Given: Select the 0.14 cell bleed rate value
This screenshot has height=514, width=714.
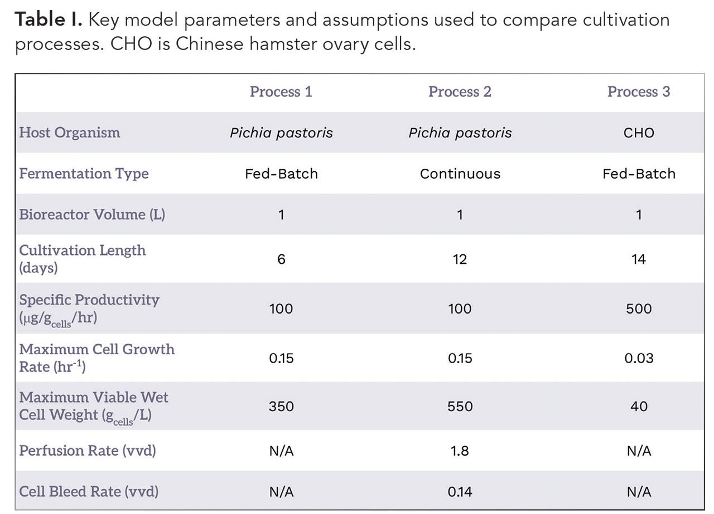Looking at the screenshot, I should (460, 492).
